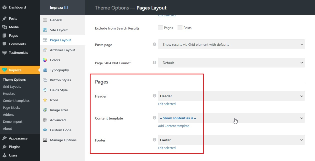Image resolution: width=315 pixels, height=161 pixels.
Task: Click the Typography icon
Action: (45, 70)
